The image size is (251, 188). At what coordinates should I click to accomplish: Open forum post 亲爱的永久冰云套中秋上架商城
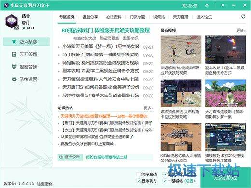88,144
